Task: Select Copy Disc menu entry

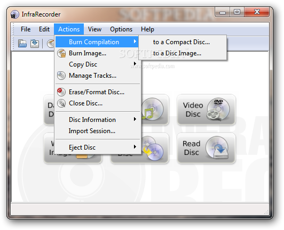Action: coord(98,64)
